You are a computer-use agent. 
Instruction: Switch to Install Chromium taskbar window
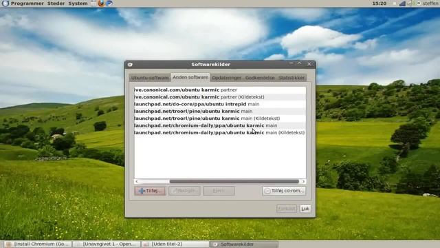click(38, 244)
